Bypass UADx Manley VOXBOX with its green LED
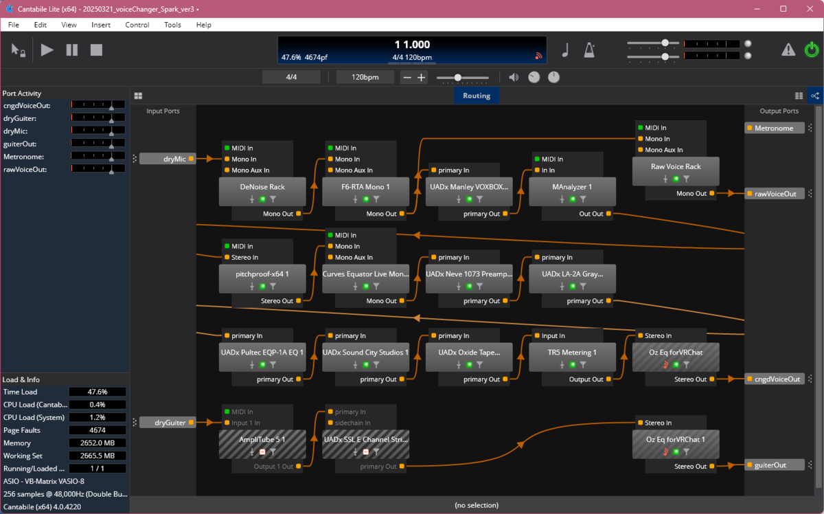The width and height of the screenshot is (824, 514). click(x=469, y=199)
